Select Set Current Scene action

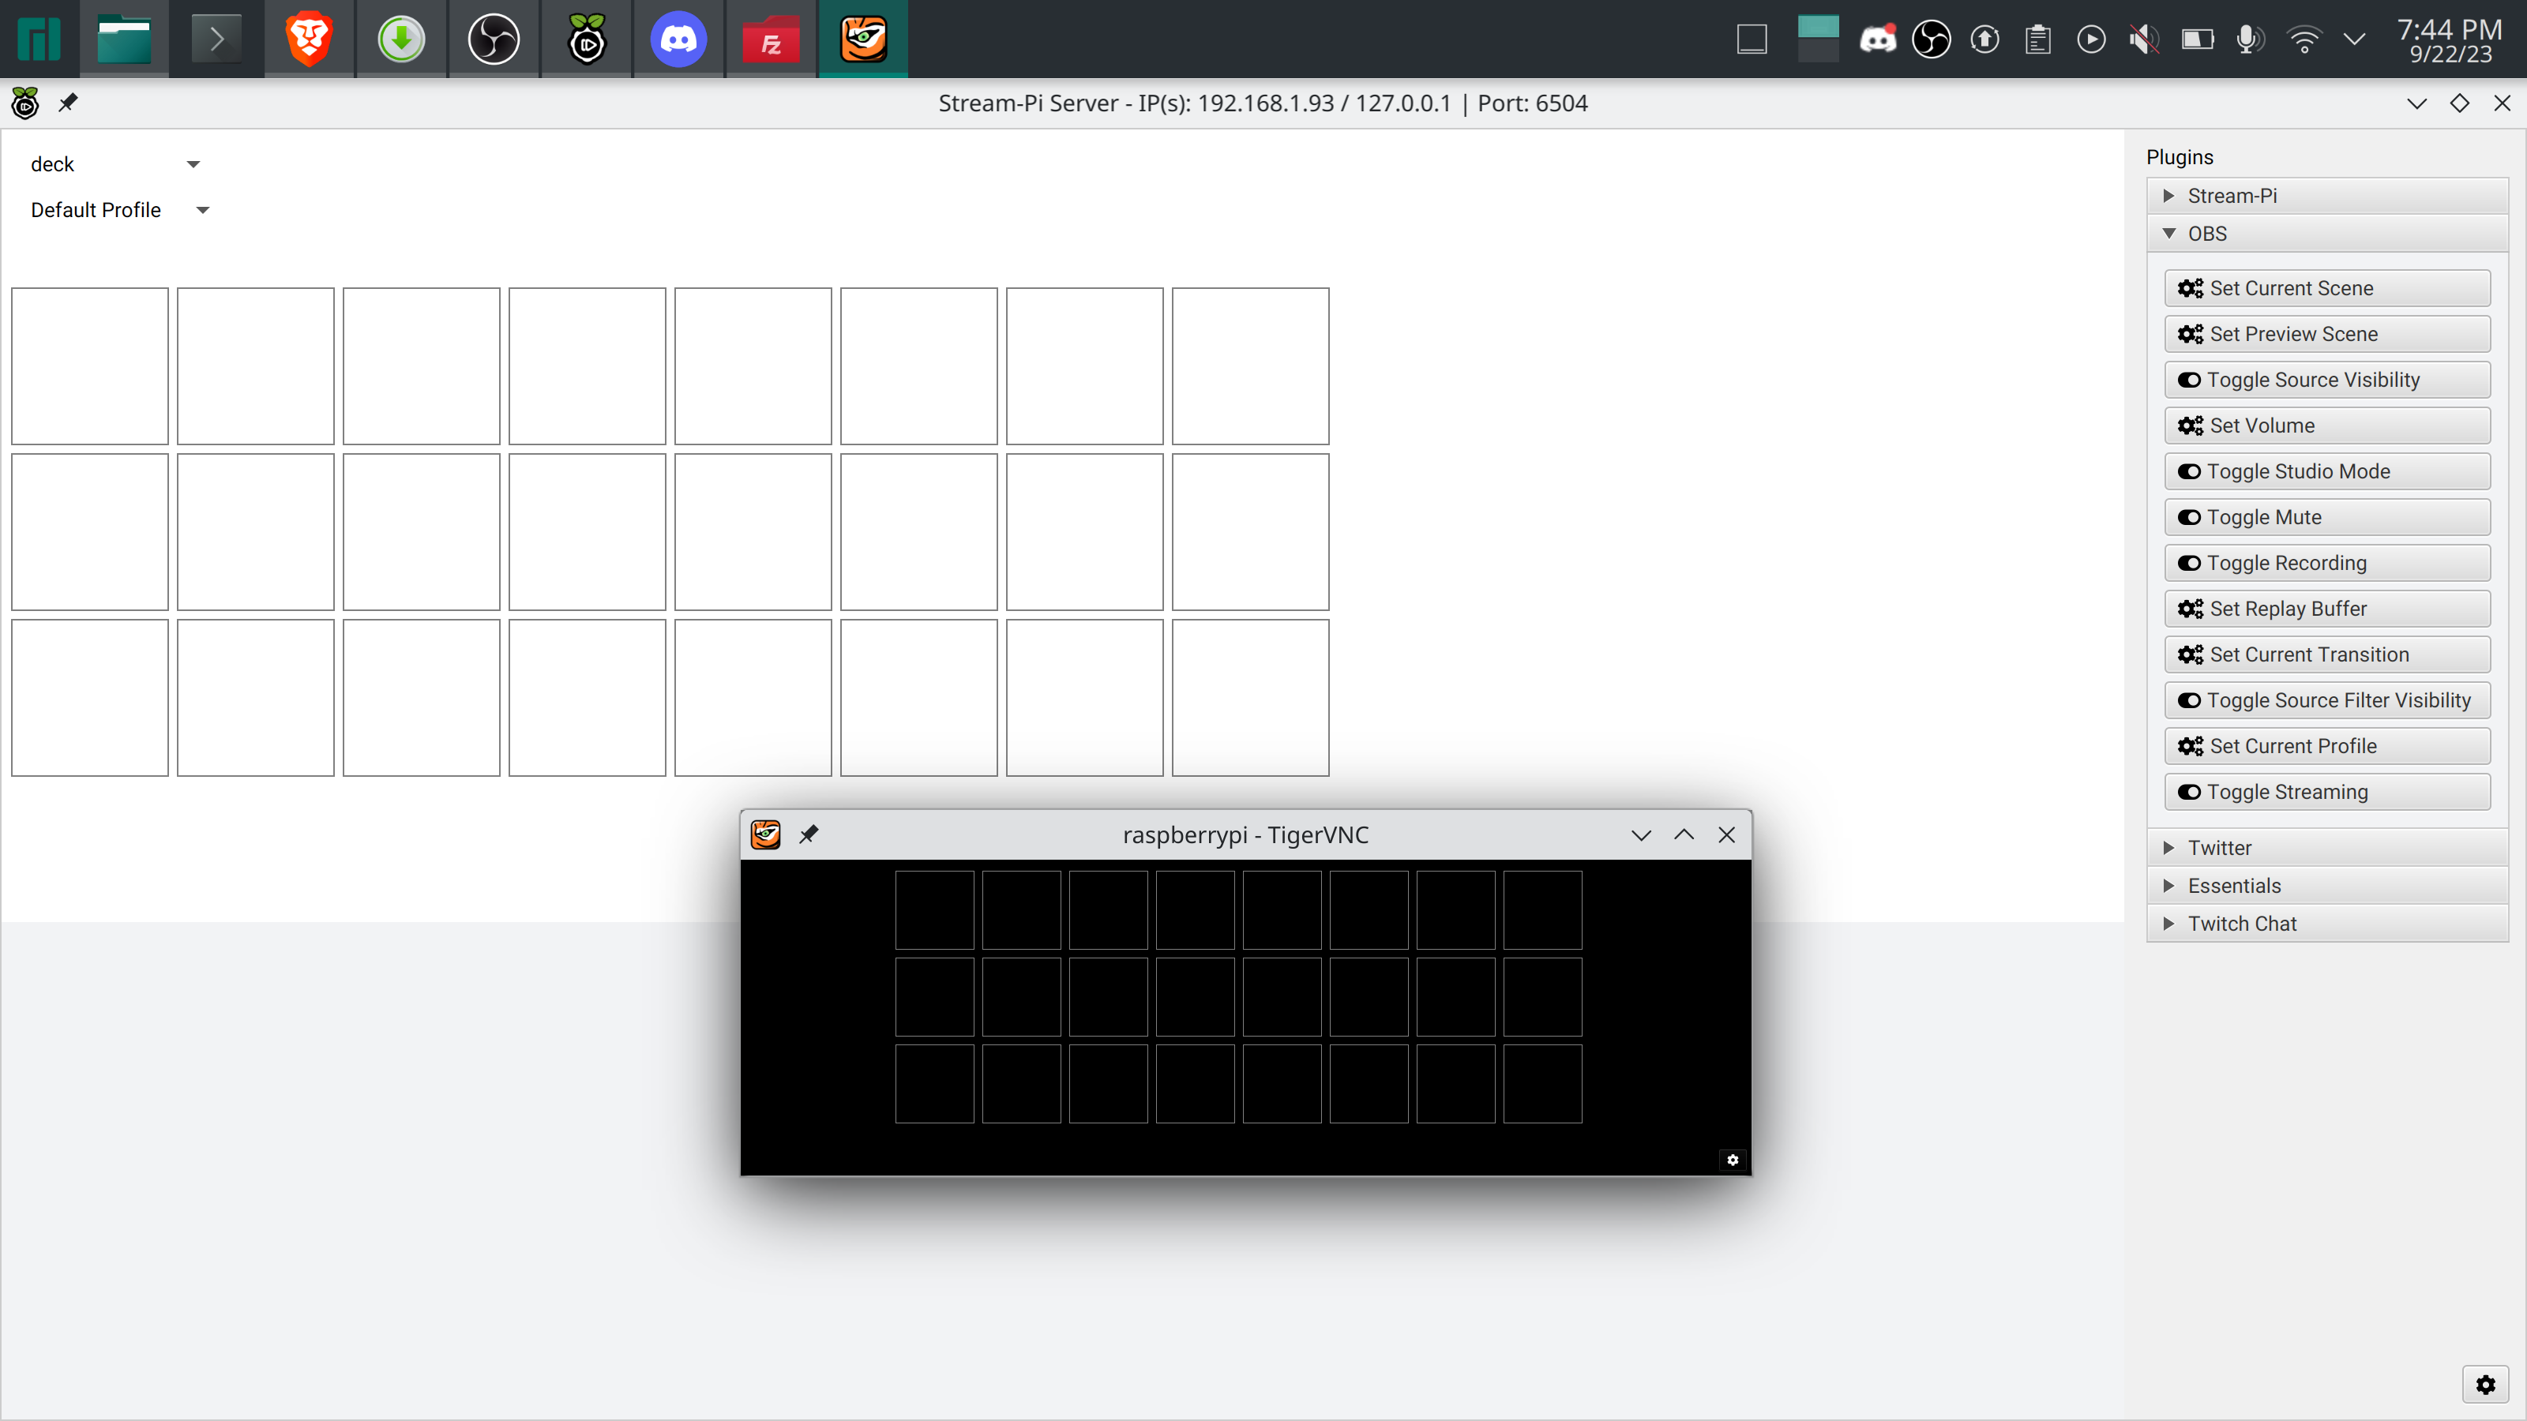[2327, 288]
